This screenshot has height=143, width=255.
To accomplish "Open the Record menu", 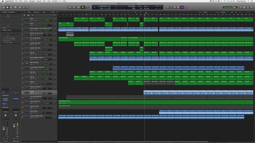I will pyautogui.click(x=39, y=1).
